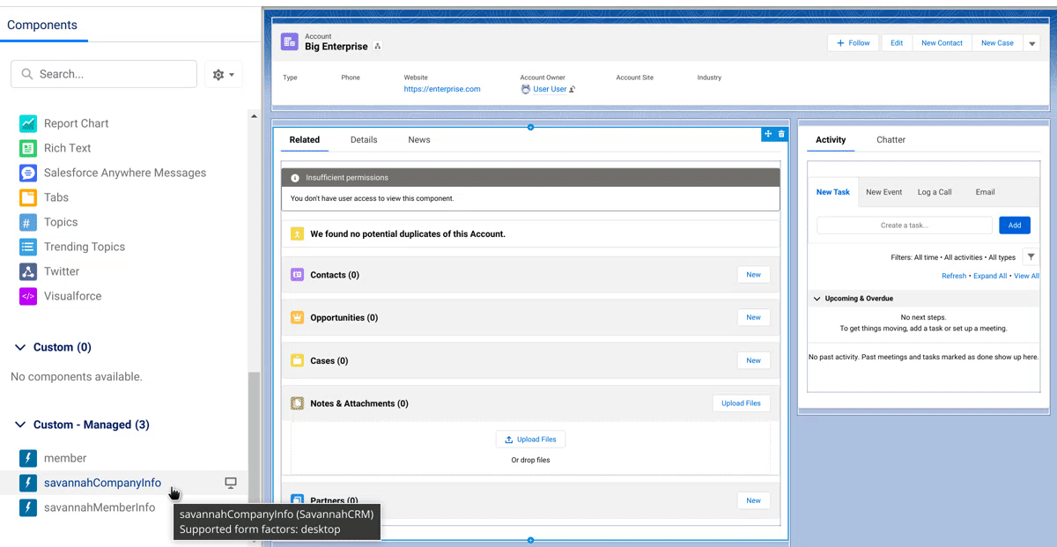Click the Contacts related list icon
The width and height of the screenshot is (1057, 547).
(297, 275)
